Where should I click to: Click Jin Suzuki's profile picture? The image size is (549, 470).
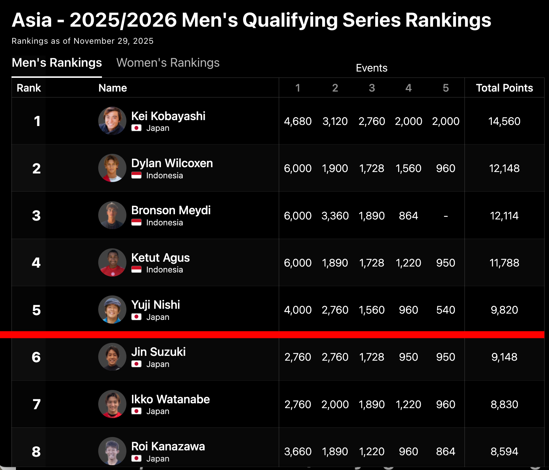coord(112,357)
